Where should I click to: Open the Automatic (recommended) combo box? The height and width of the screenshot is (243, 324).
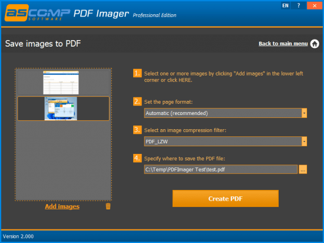pos(226,113)
